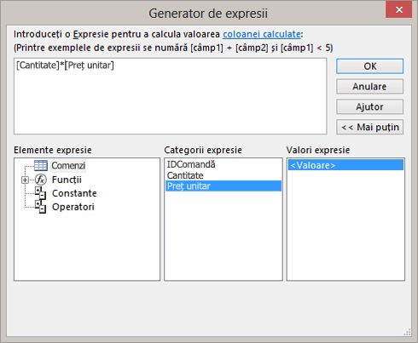This screenshot has width=418, height=343.
Task: Select the Operatori tree item label
Action: point(73,207)
